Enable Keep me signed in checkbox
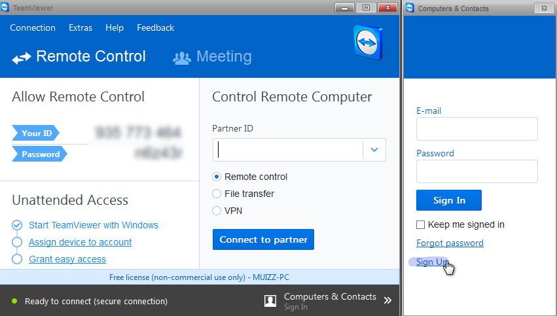The image size is (557, 316). click(x=421, y=225)
